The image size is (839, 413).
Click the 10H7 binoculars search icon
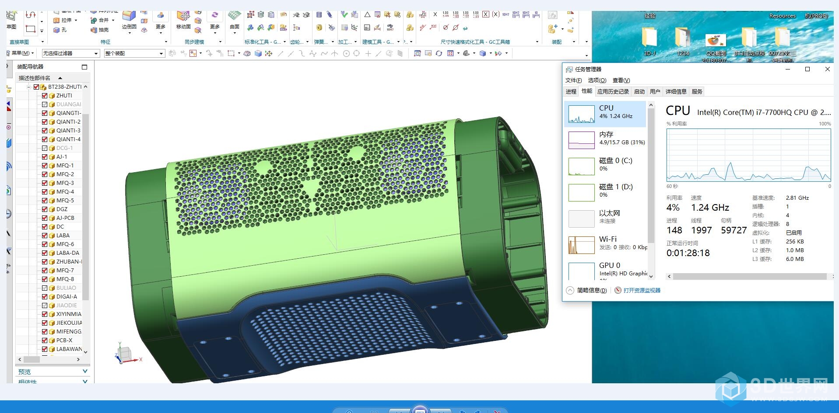click(x=390, y=28)
